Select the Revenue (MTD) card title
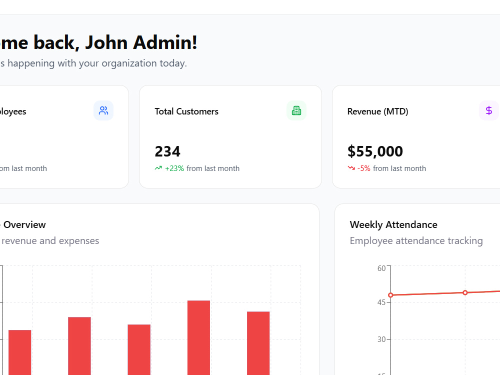 pos(378,111)
